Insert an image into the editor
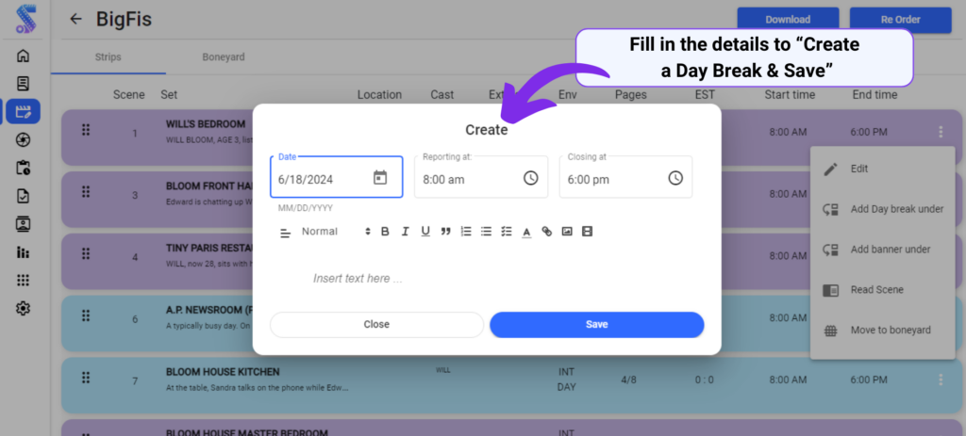 (567, 232)
